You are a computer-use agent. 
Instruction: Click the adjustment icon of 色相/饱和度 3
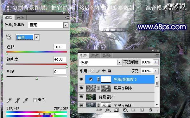pyautogui.click(x=91, y=80)
